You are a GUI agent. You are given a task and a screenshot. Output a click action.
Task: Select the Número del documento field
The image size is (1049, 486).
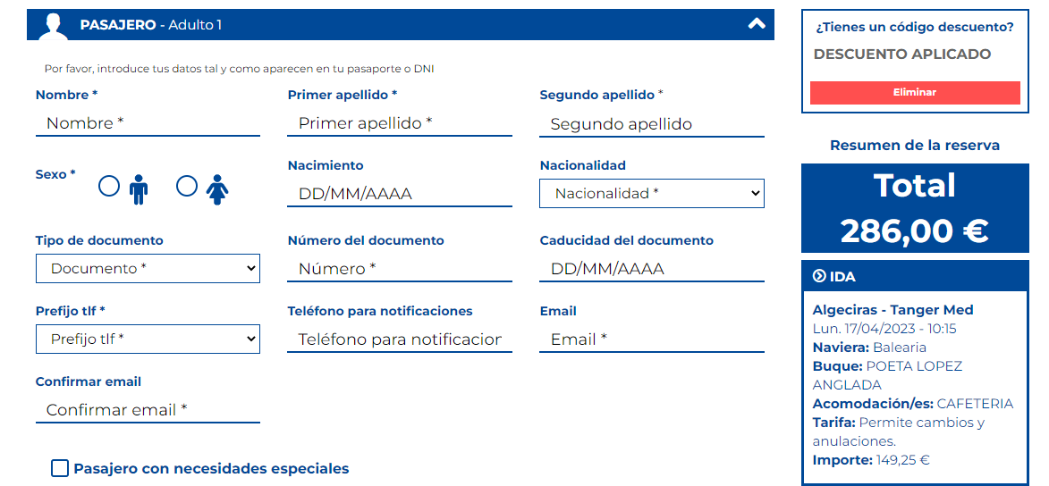tap(400, 269)
